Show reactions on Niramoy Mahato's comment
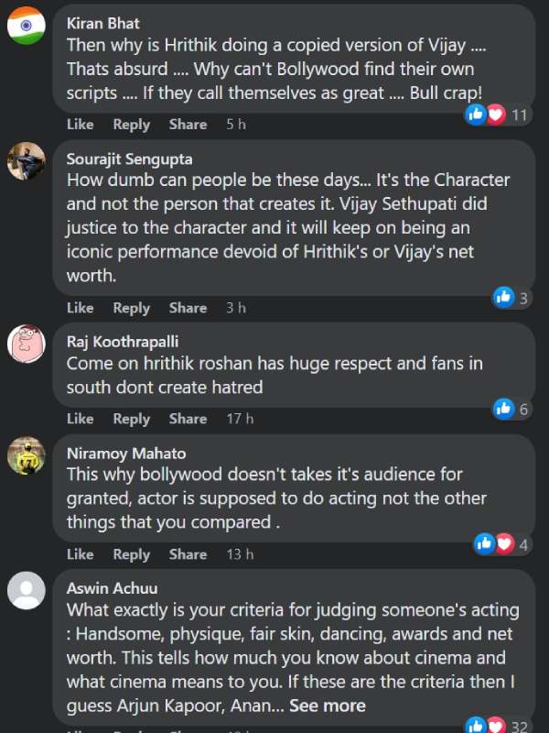Image resolution: width=549 pixels, height=733 pixels. [501, 544]
